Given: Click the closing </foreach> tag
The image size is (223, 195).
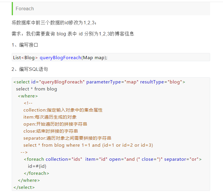Looking at the screenshot, I should 36,173.
